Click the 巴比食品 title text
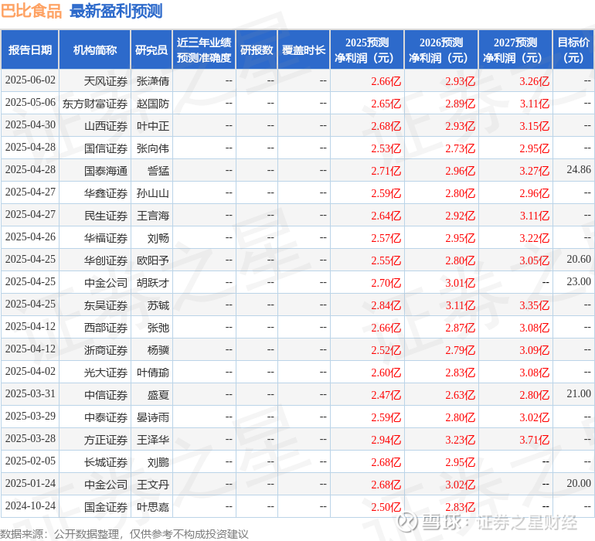Image resolution: width=595 pixels, height=541 pixels. [x=31, y=11]
